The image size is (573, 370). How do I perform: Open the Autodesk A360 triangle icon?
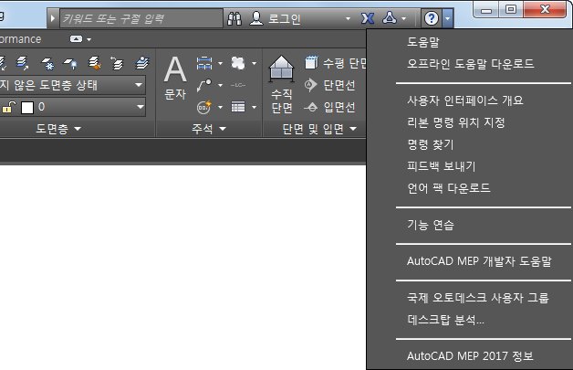tap(390, 17)
